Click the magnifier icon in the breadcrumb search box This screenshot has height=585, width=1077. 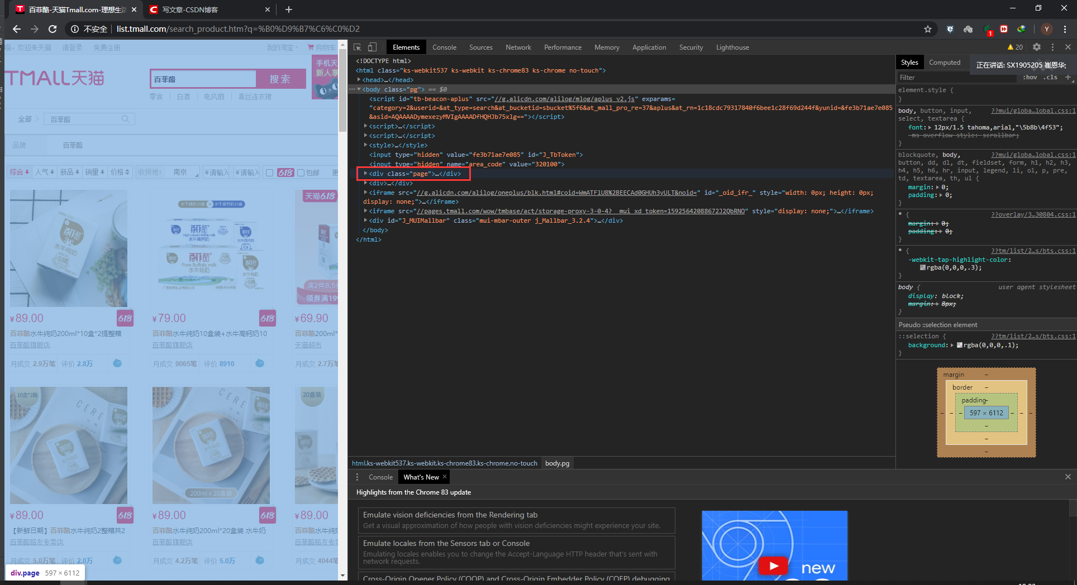[x=126, y=119]
